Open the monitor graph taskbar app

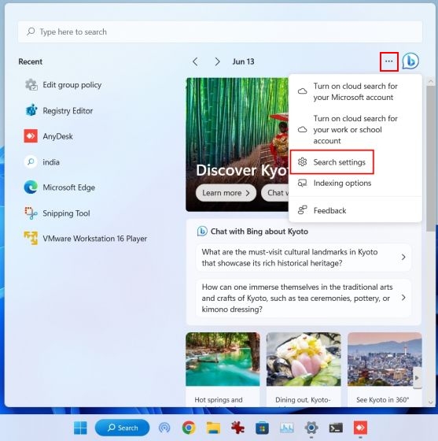pyautogui.click(x=287, y=428)
